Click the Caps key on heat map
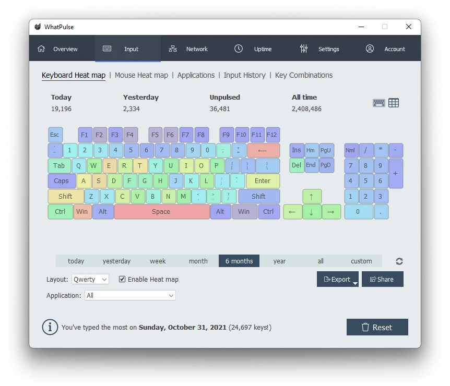Screen dimensions: 450x386 (x=62, y=181)
